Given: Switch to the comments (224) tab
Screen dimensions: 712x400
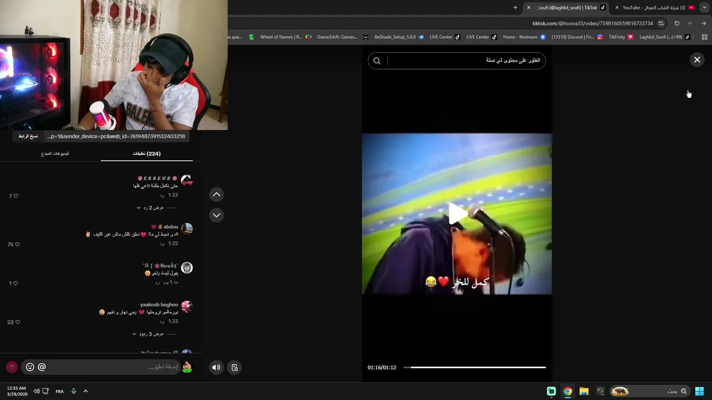Looking at the screenshot, I should pos(147,153).
